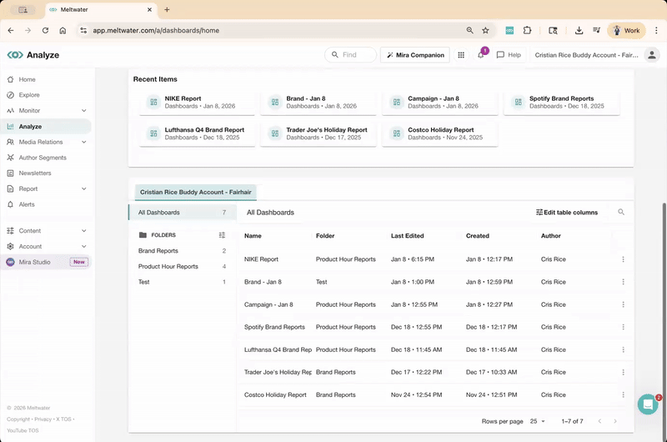Select the Analyze sidebar item
This screenshot has height=442, width=667.
click(x=46, y=127)
